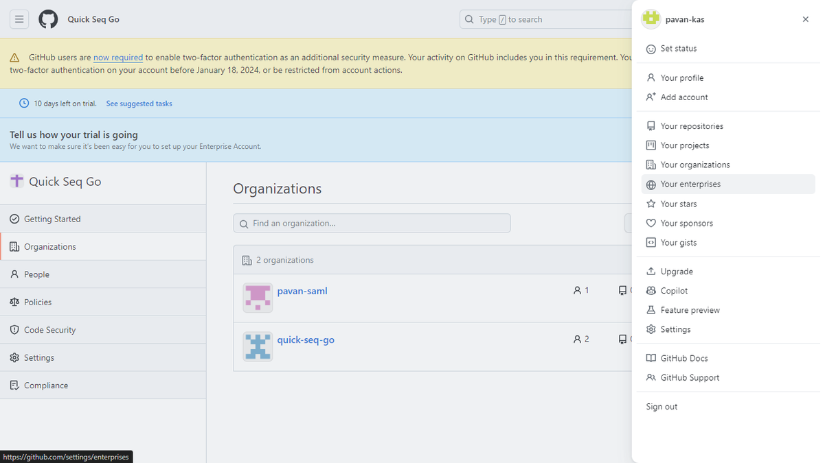Click the person icon beside Your profile
The width and height of the screenshot is (825, 463).
click(x=651, y=78)
